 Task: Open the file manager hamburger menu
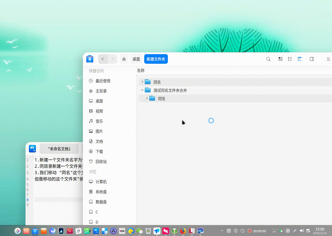pos(328,59)
